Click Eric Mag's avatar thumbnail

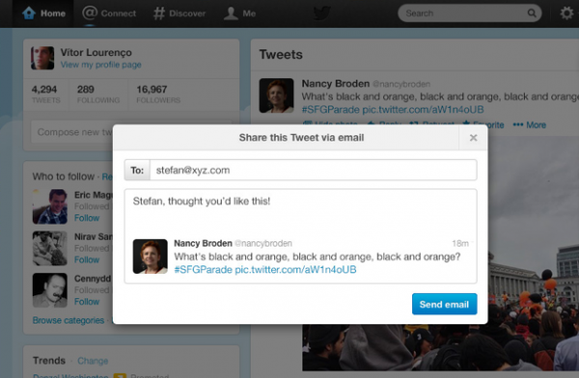(x=50, y=206)
